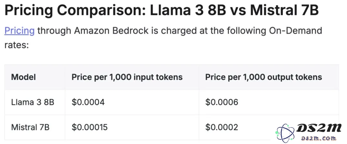Click the $0.00015 input price cell
347x144 pixels.
coord(90,127)
